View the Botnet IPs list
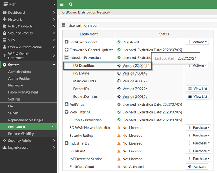The image size is (217, 173). click(x=197, y=89)
